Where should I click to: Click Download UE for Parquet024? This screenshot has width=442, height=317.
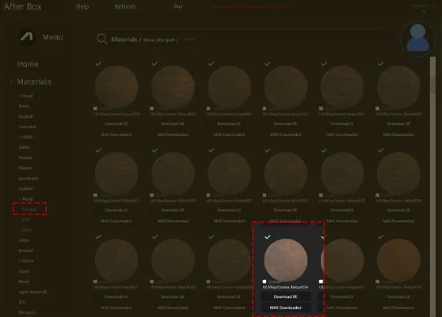click(398, 124)
